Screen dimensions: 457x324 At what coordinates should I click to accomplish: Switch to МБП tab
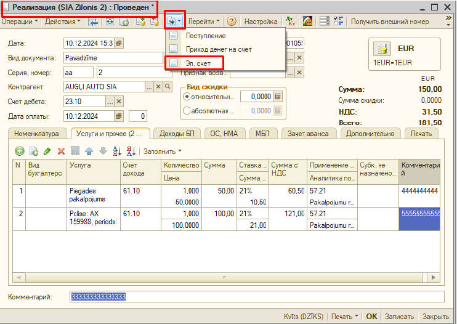point(262,134)
